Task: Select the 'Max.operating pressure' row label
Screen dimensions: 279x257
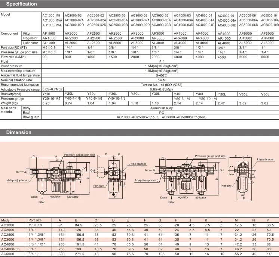Action: (x=18, y=70)
